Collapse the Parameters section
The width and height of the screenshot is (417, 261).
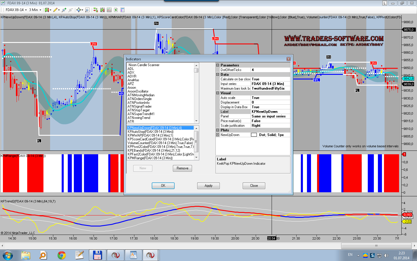[x=218, y=65]
